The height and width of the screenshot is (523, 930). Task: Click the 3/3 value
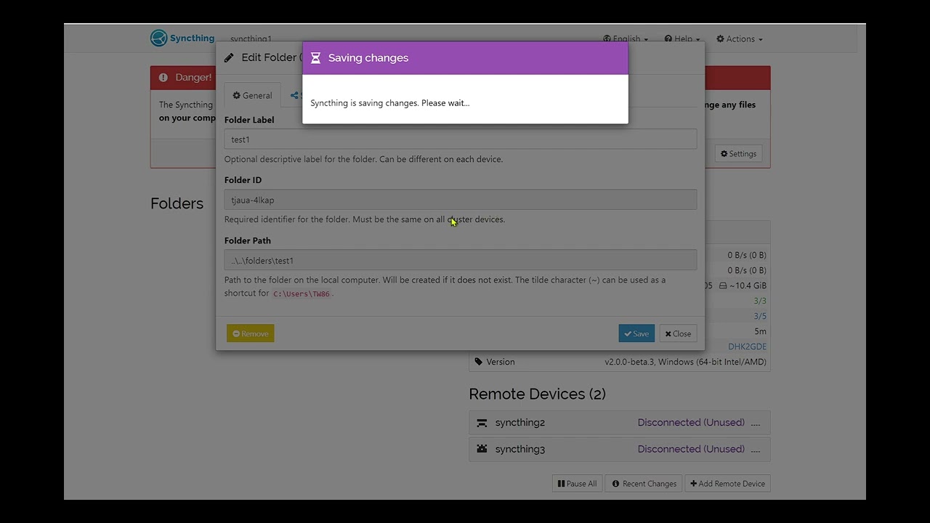760,301
